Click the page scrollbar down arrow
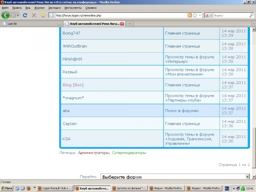 (254, 177)
